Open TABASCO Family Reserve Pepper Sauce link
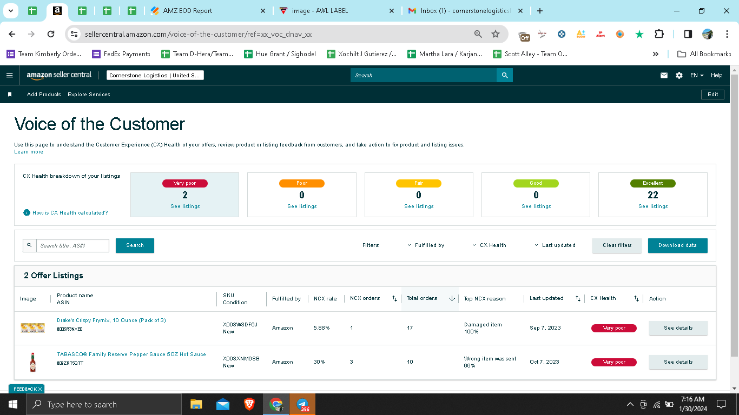The width and height of the screenshot is (739, 415). pyautogui.click(x=131, y=354)
